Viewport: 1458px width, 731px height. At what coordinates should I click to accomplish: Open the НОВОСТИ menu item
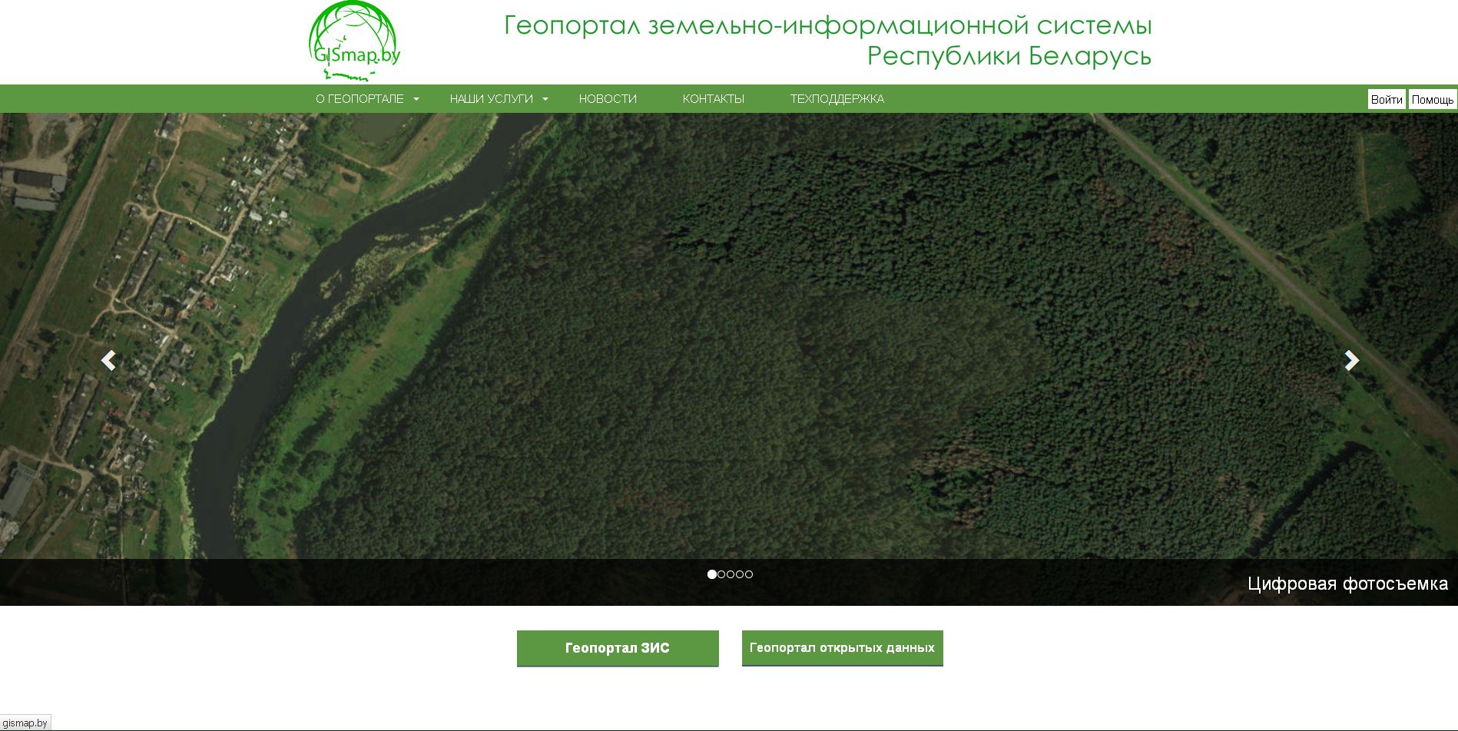tap(608, 99)
